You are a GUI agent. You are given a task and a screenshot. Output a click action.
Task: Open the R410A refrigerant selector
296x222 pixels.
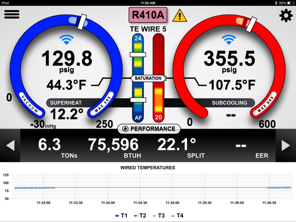[x=148, y=15]
